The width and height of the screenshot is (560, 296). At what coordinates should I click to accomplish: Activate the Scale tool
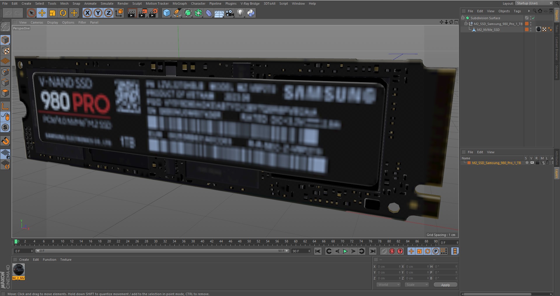(x=52, y=13)
